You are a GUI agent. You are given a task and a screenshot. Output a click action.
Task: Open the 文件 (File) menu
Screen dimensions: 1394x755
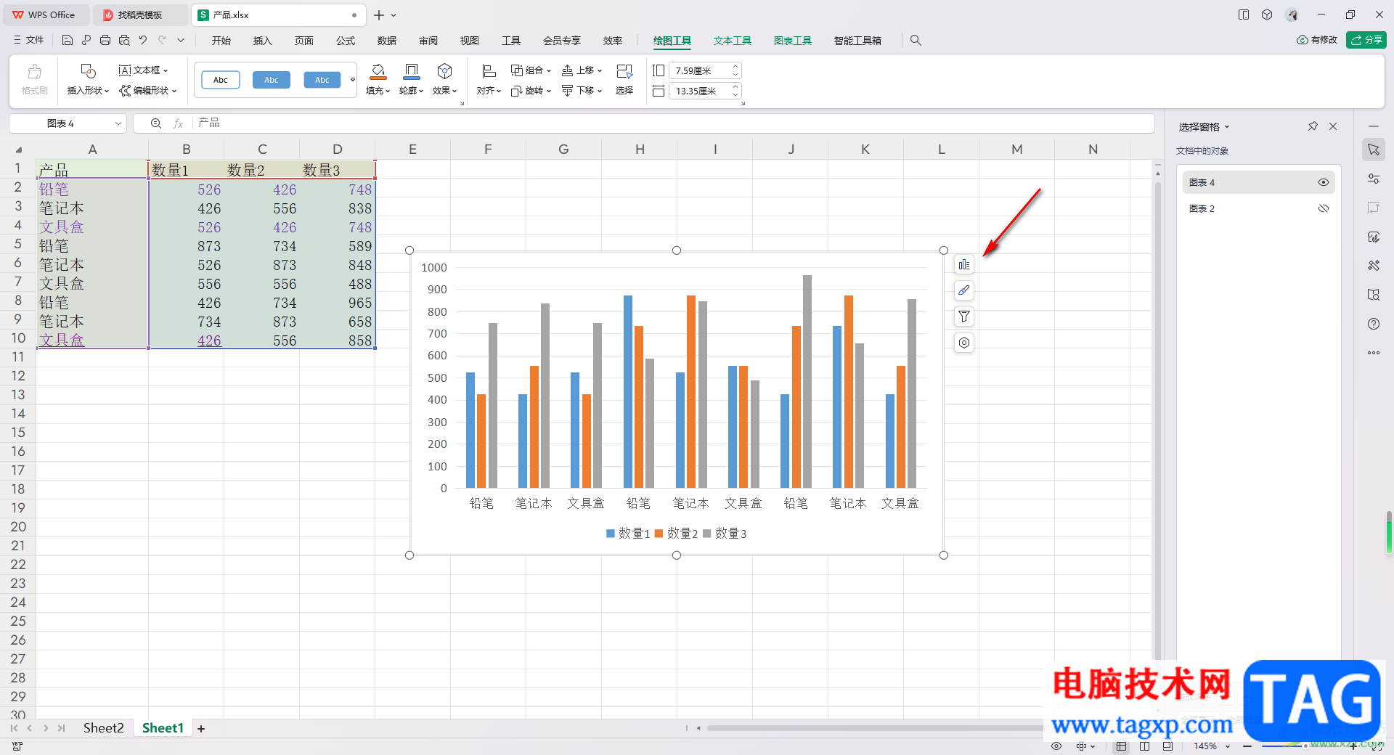click(29, 40)
